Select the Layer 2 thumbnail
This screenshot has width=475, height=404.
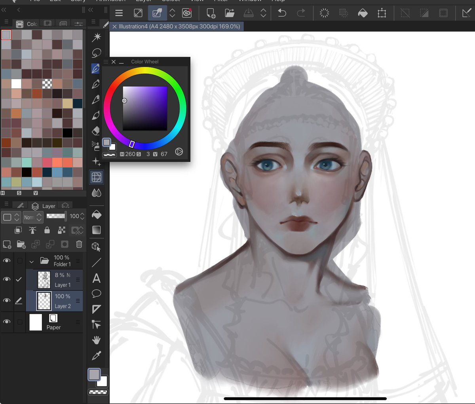(x=44, y=301)
